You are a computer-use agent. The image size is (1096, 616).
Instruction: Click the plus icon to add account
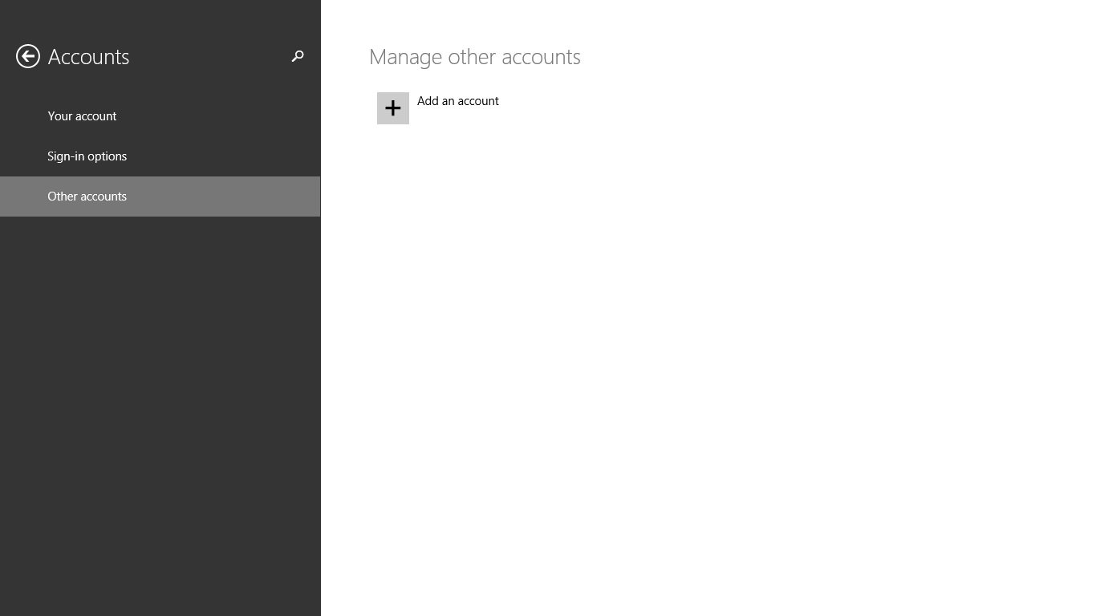(393, 108)
